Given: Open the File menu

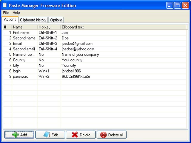Looking at the screenshot, I should point(6,13).
